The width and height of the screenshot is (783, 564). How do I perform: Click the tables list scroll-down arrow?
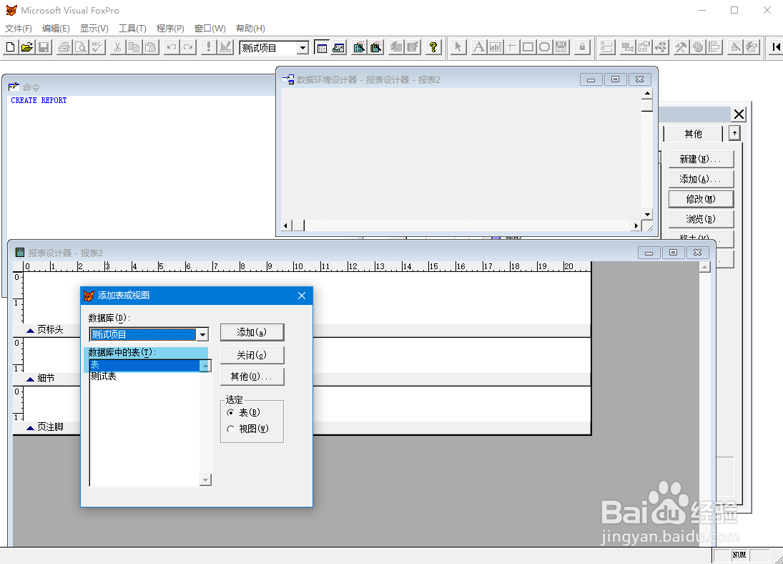[x=205, y=480]
